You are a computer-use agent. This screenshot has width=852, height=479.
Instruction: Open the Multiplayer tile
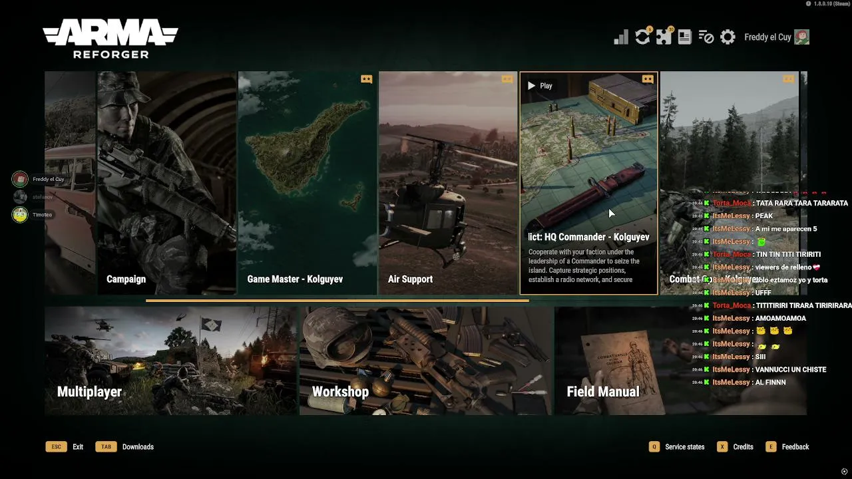pos(170,361)
